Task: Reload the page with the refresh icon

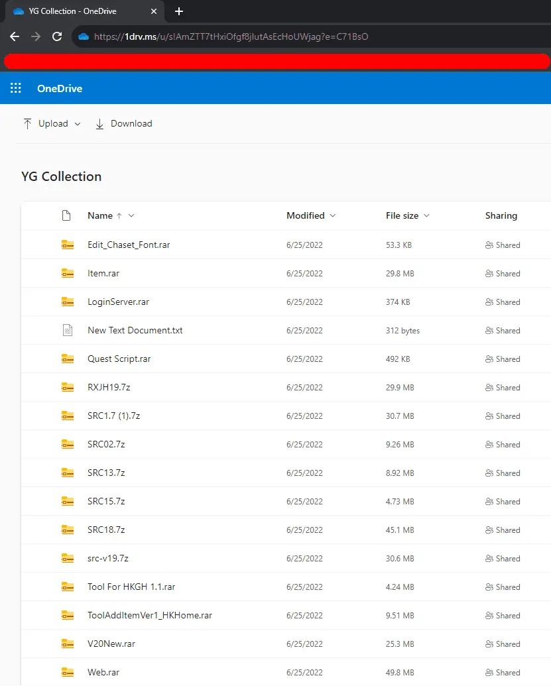Action: point(57,36)
